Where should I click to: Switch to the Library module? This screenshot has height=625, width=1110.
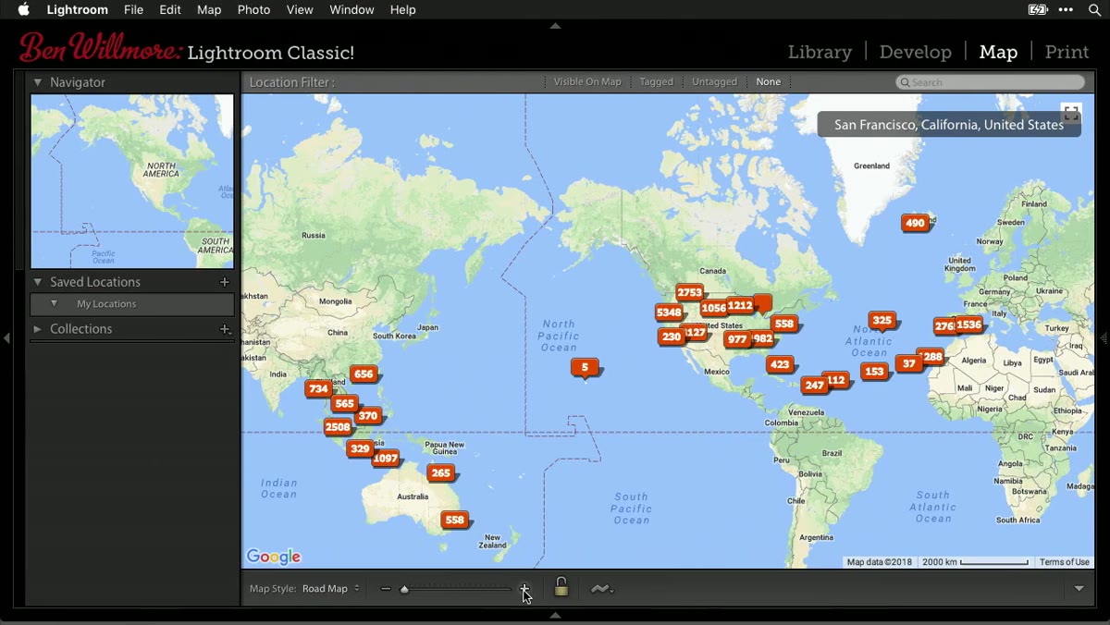[x=820, y=52]
